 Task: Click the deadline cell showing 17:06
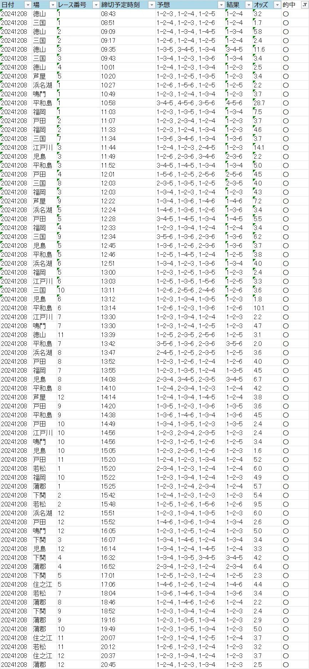point(128,584)
